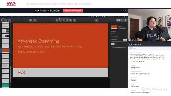Click the Change Master button
171x96 pixels.
coord(122,28)
